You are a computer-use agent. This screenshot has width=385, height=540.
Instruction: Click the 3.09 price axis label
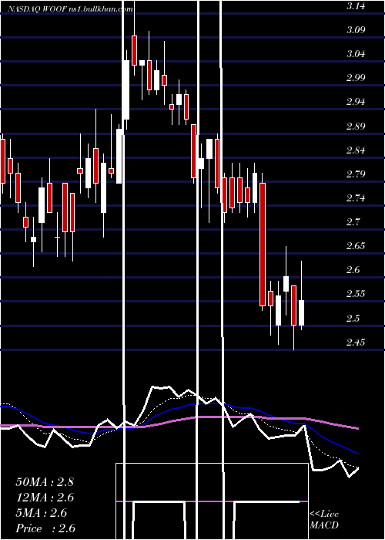[x=356, y=30]
